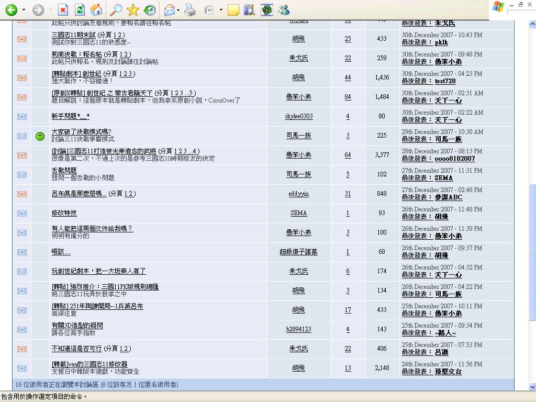Open last poster oooo8182007's profile

click(x=455, y=159)
